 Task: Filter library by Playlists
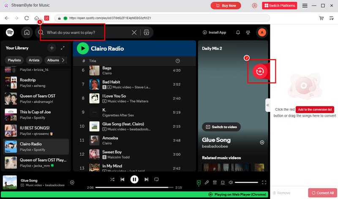tap(14, 60)
